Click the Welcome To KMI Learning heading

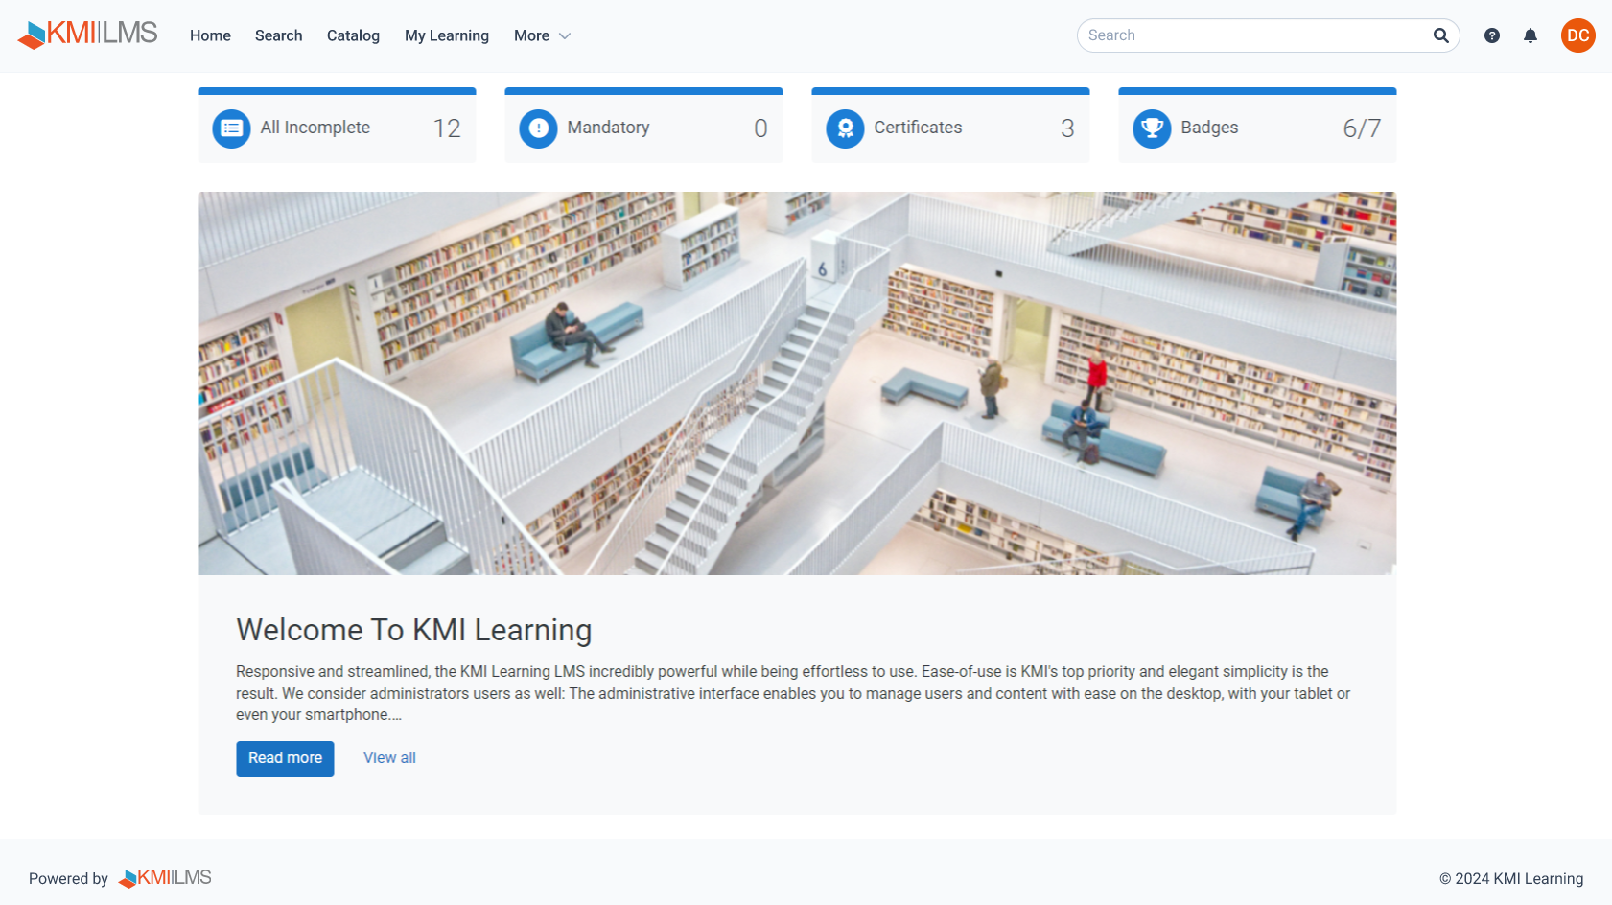(414, 630)
